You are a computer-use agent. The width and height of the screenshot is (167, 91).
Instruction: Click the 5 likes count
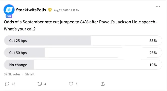76,84
